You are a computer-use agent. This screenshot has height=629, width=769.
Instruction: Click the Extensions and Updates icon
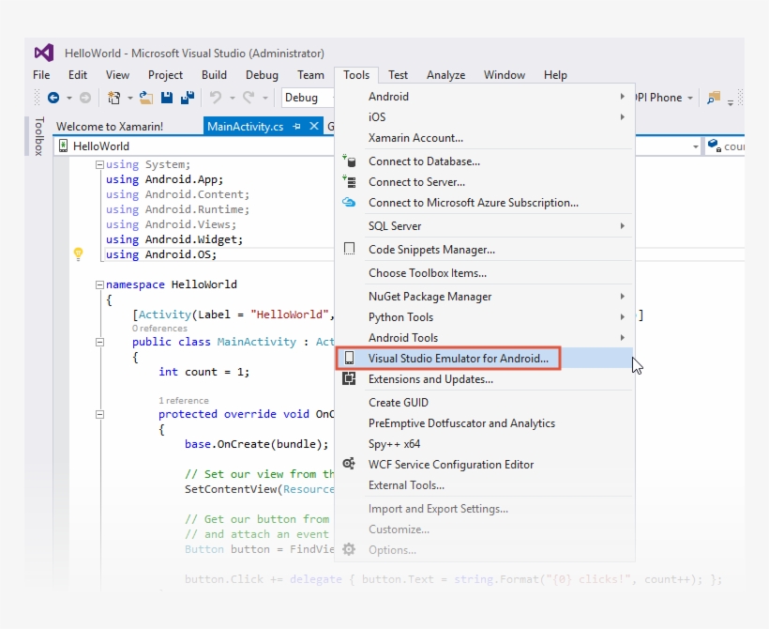pyautogui.click(x=349, y=379)
